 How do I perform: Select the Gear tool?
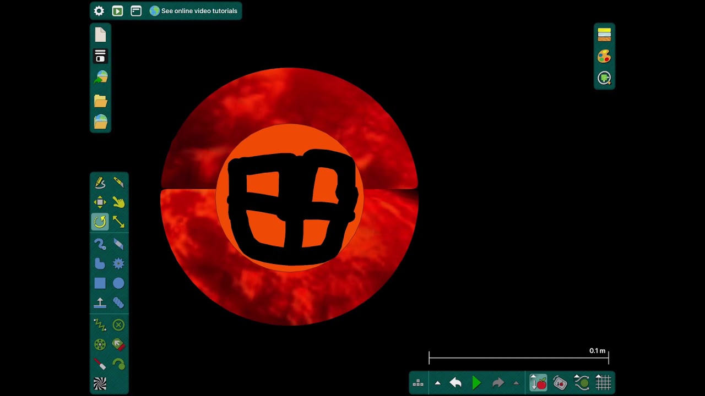click(118, 263)
